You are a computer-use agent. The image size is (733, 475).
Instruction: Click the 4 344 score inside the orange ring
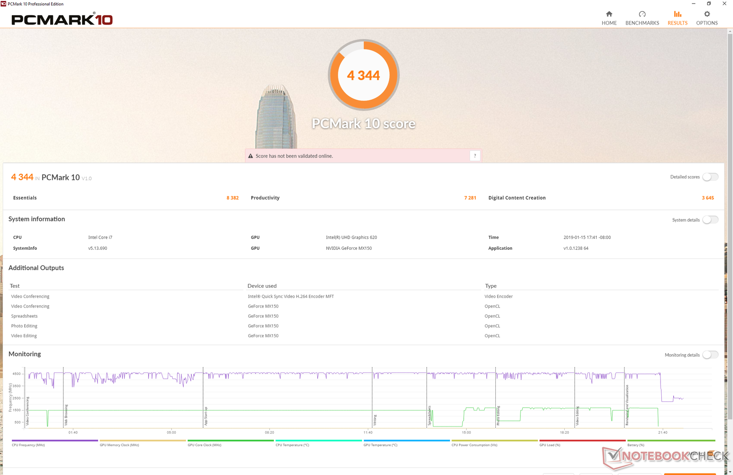[x=364, y=75]
